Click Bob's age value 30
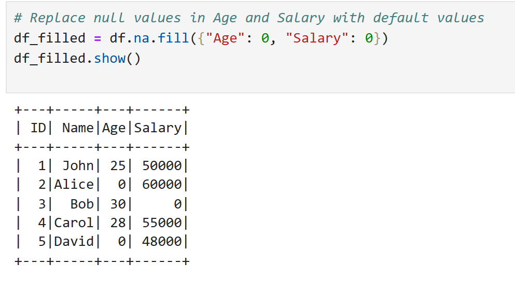The image size is (515, 291). pos(118,204)
